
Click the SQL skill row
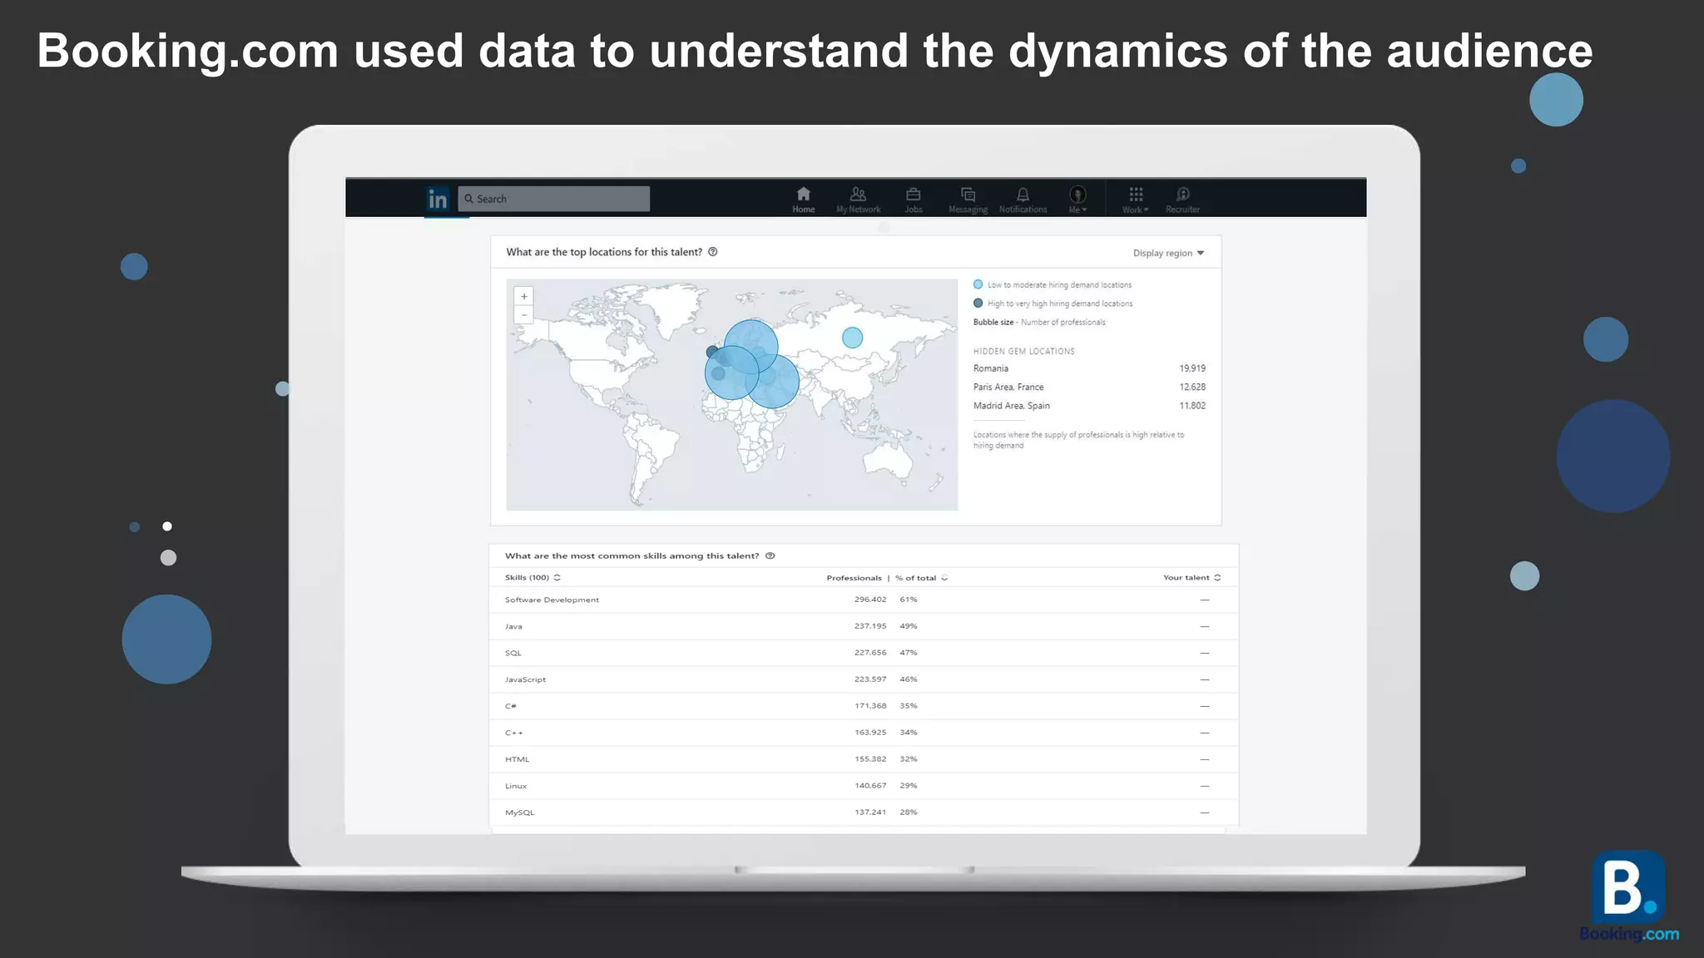pyautogui.click(x=864, y=653)
